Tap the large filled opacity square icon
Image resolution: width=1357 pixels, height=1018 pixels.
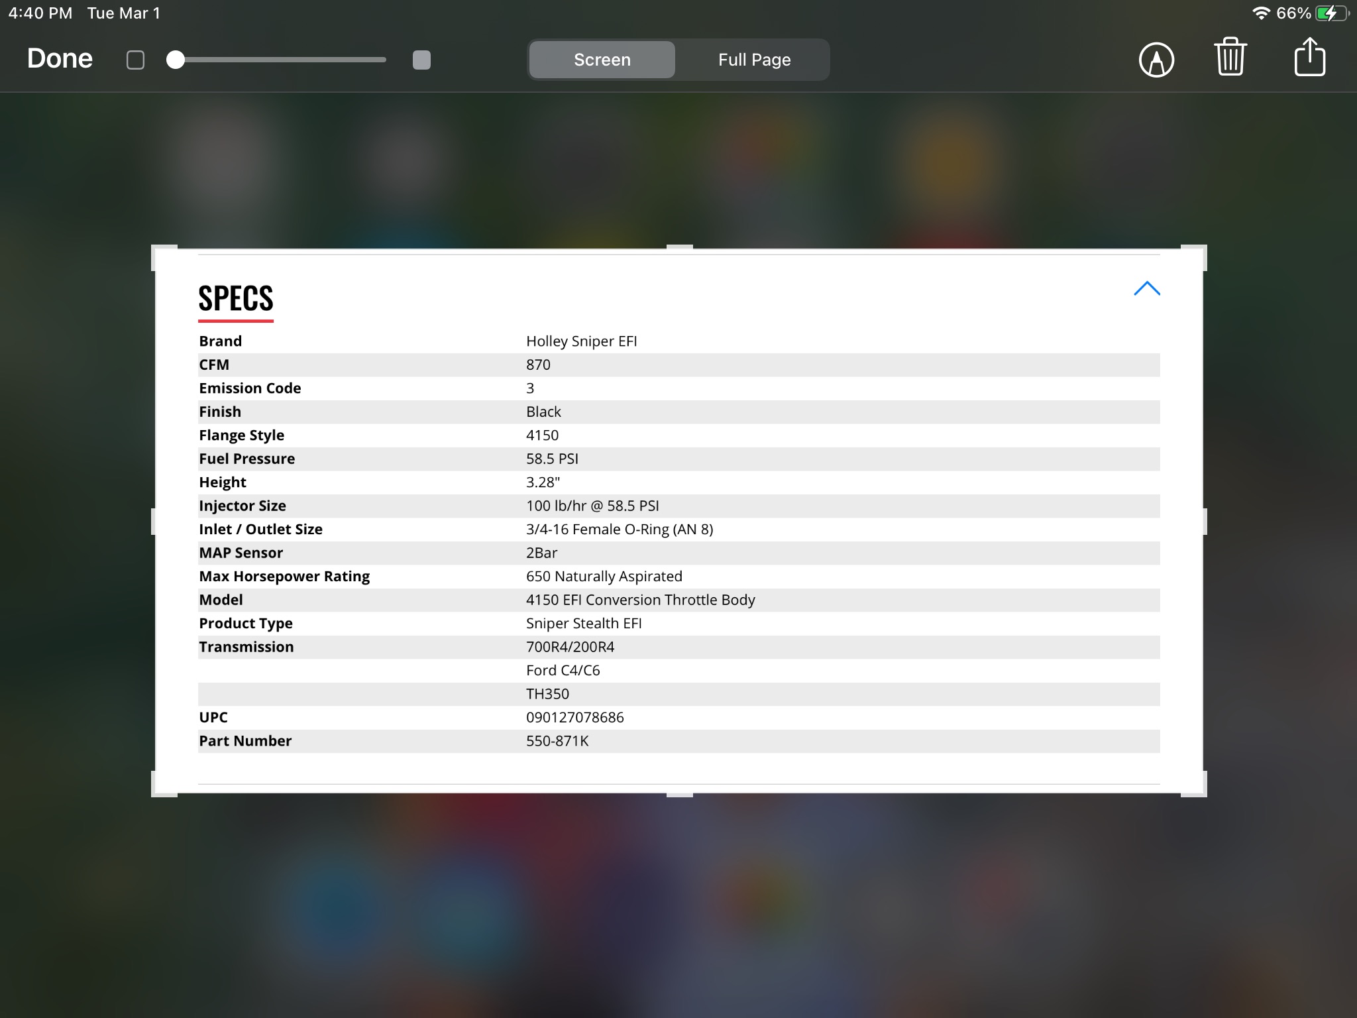[421, 60]
